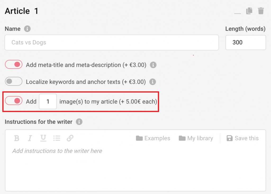Screen dimensions: 271x194
Task: Apply underline formatting in the instructions editor
Action: (x=43, y=138)
